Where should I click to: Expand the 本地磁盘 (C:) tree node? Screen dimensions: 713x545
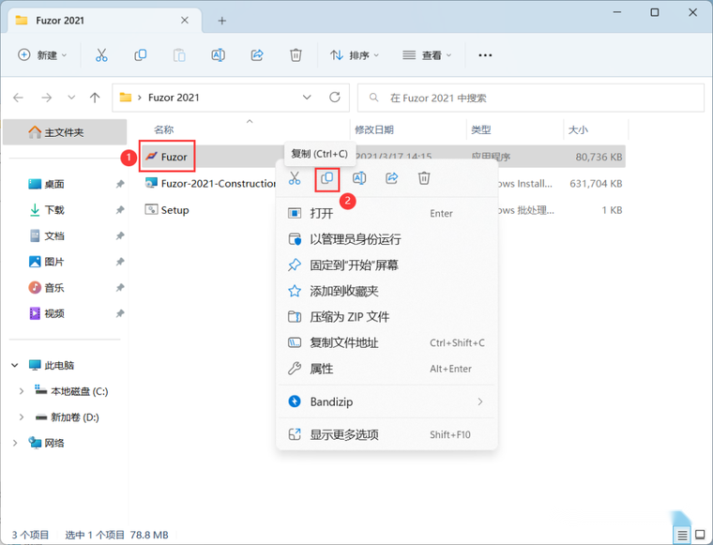click(x=21, y=391)
